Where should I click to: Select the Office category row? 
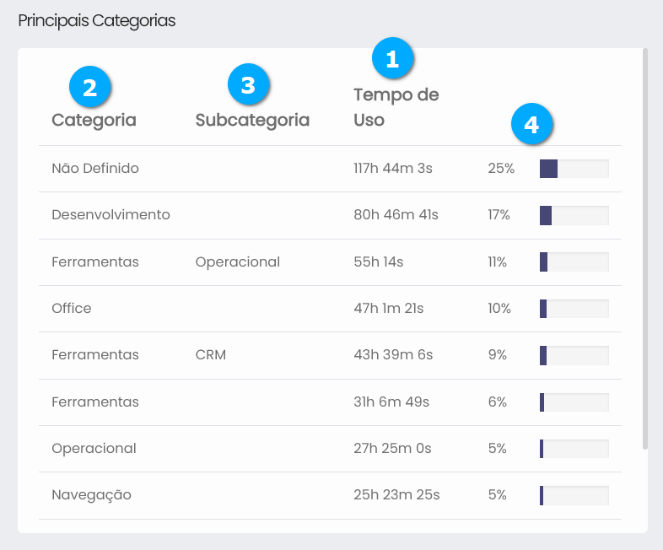(72, 309)
